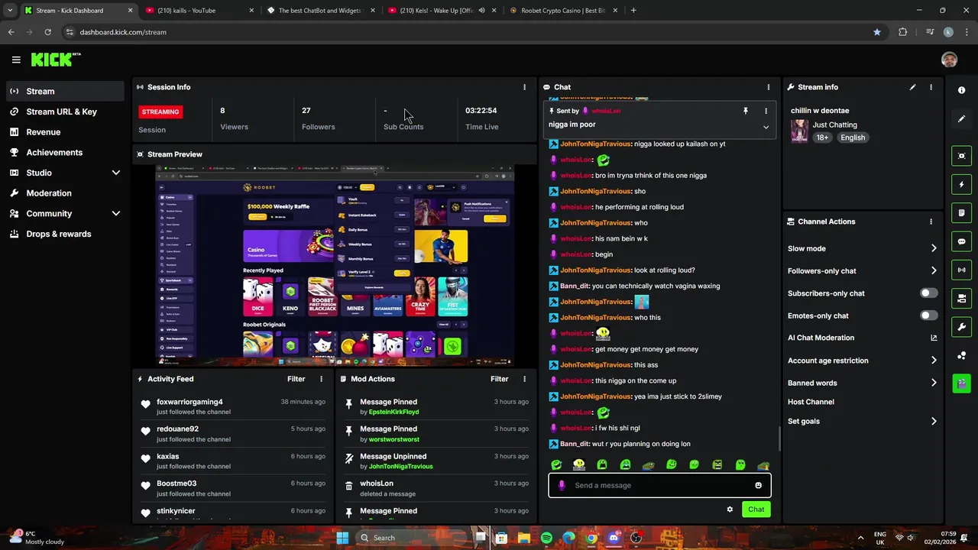Image resolution: width=978 pixels, height=550 pixels.
Task: Click the Stream Preview video thumbnail
Action: pos(335,264)
